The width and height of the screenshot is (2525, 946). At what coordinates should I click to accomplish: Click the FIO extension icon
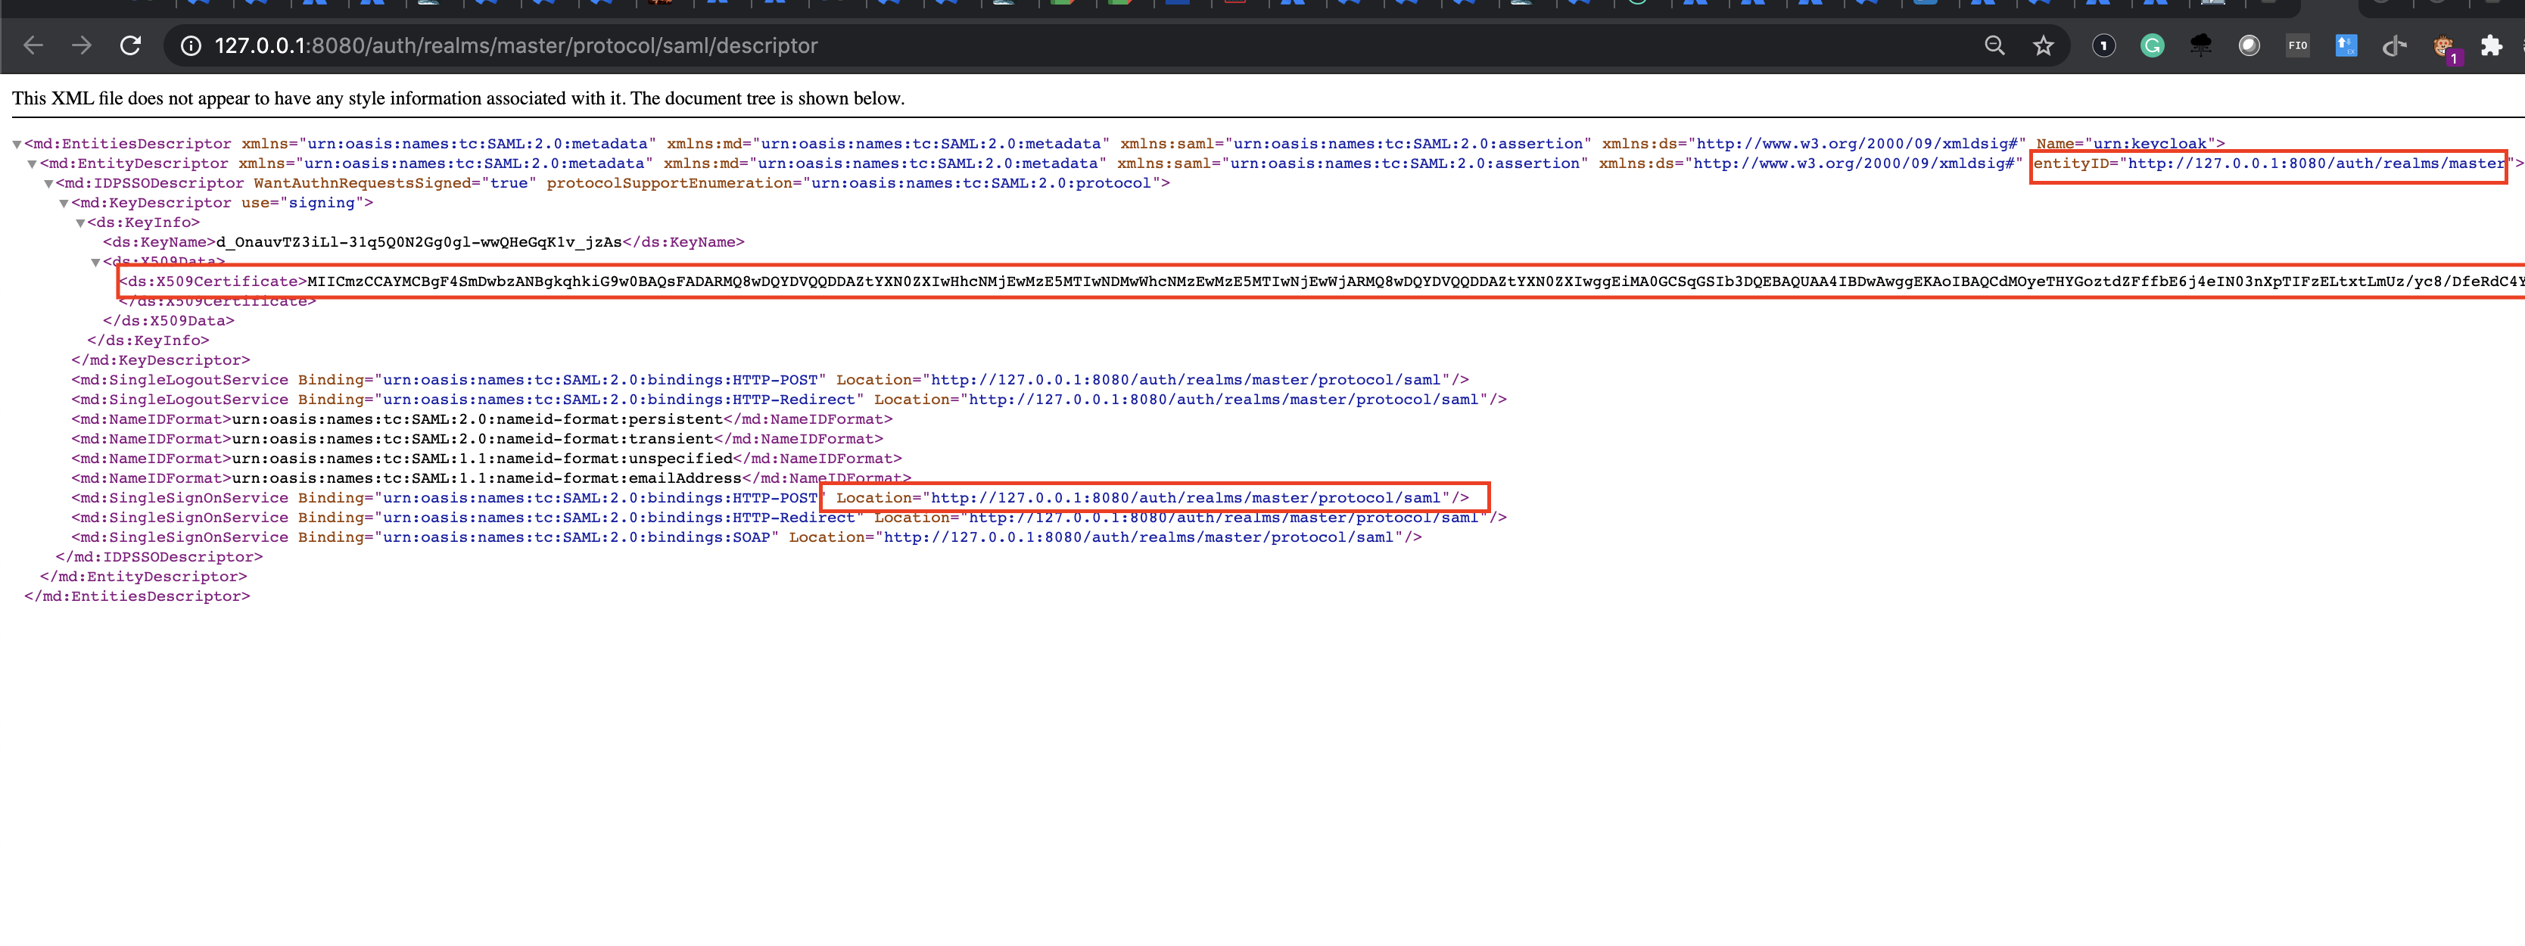(2296, 45)
